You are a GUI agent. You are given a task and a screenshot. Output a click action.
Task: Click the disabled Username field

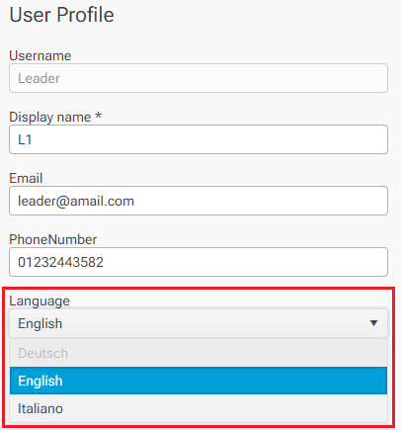pyautogui.click(x=199, y=78)
